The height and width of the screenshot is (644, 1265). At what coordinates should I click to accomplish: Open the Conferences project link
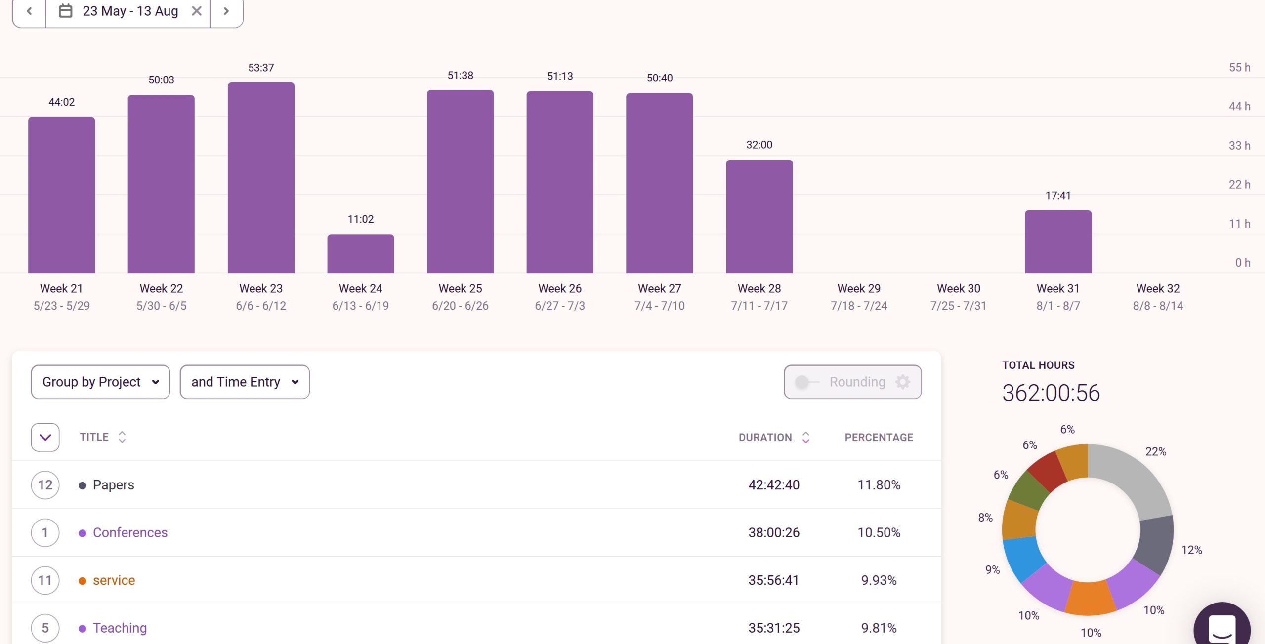[130, 532]
